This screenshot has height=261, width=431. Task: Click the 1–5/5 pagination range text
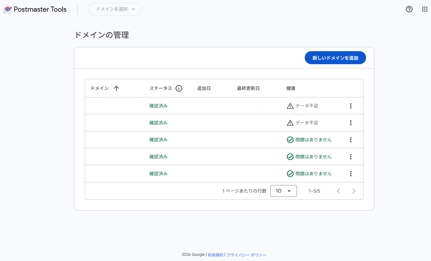pos(315,191)
